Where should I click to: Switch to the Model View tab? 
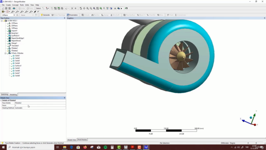(x=72, y=140)
